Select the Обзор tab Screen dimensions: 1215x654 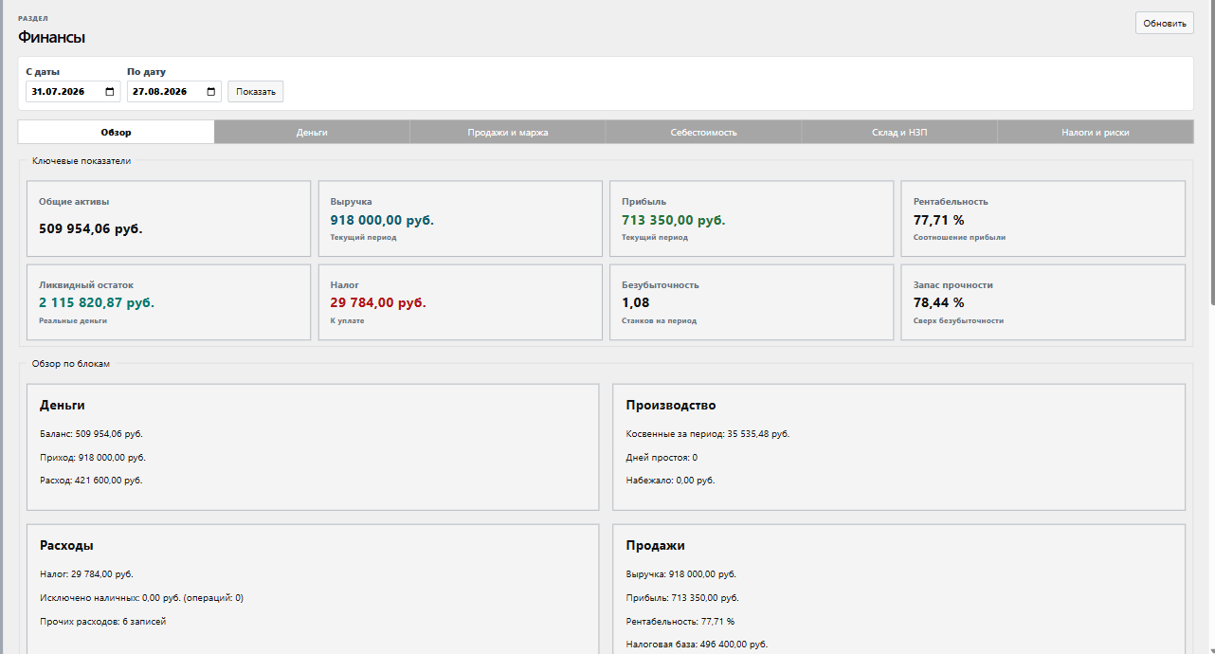[x=117, y=132]
